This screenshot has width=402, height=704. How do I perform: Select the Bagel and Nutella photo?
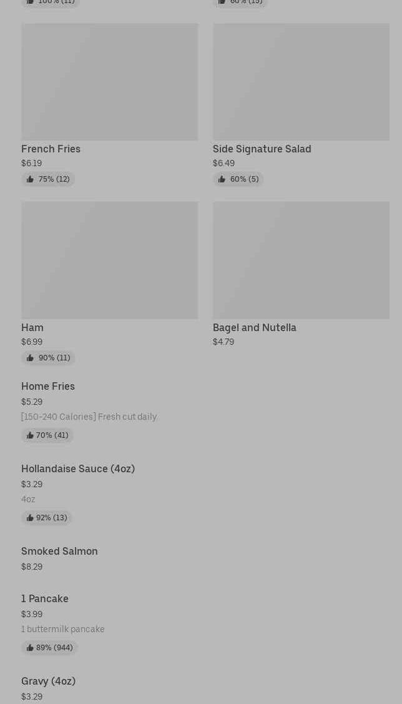coord(301,260)
